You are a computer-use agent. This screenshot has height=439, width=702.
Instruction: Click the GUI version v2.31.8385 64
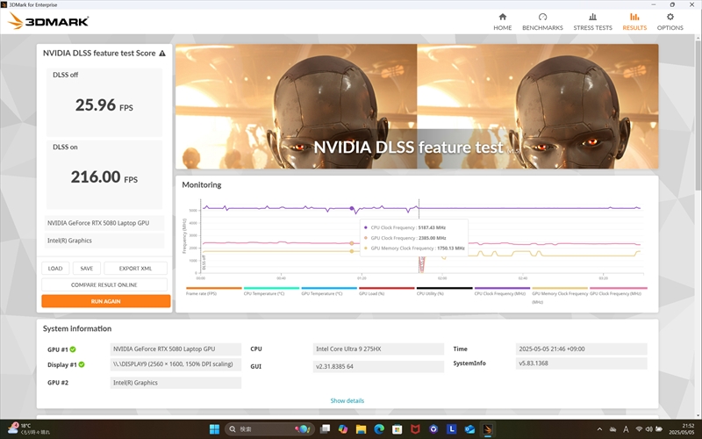(378, 366)
